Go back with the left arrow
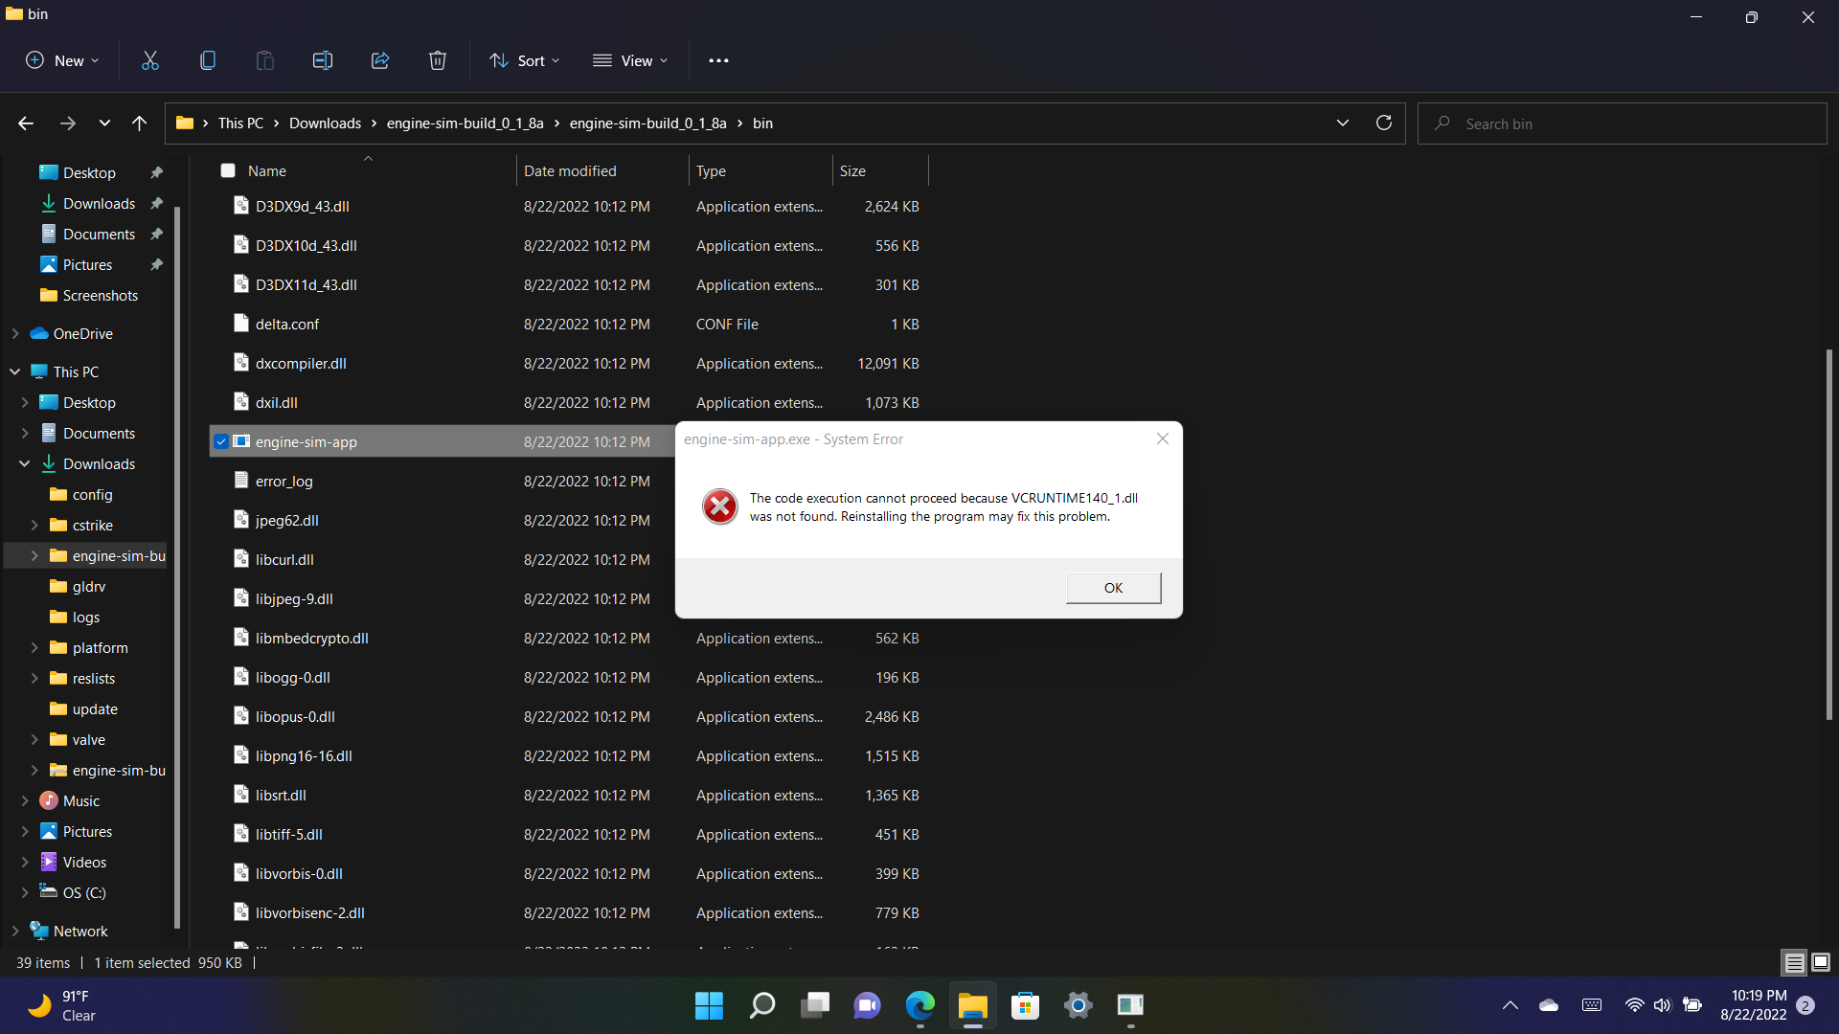 click(26, 124)
